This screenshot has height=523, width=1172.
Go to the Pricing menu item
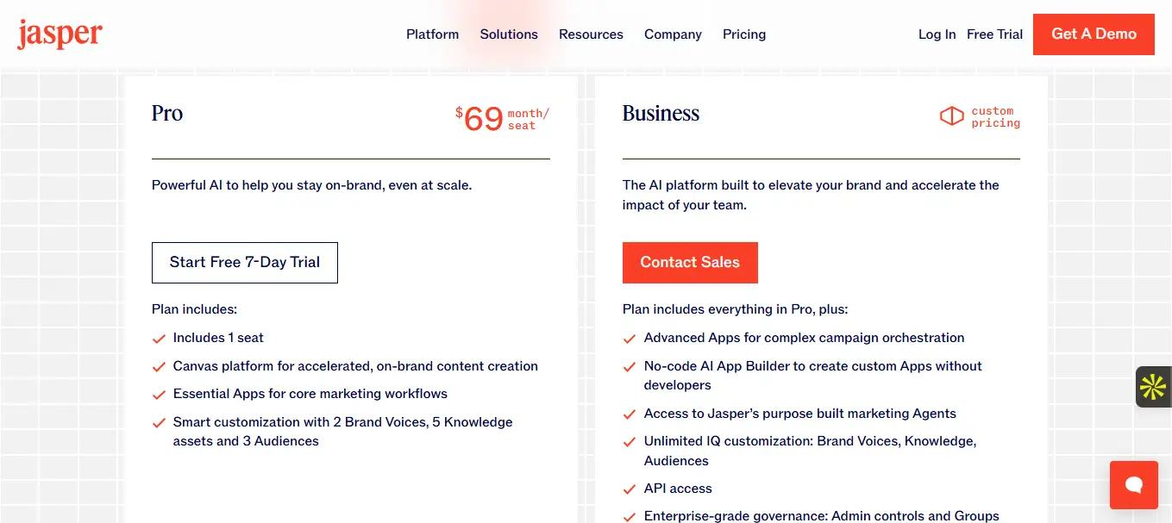tap(744, 34)
